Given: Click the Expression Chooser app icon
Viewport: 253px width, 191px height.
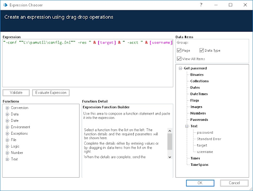Looking at the screenshot, I should (x=5, y=5).
